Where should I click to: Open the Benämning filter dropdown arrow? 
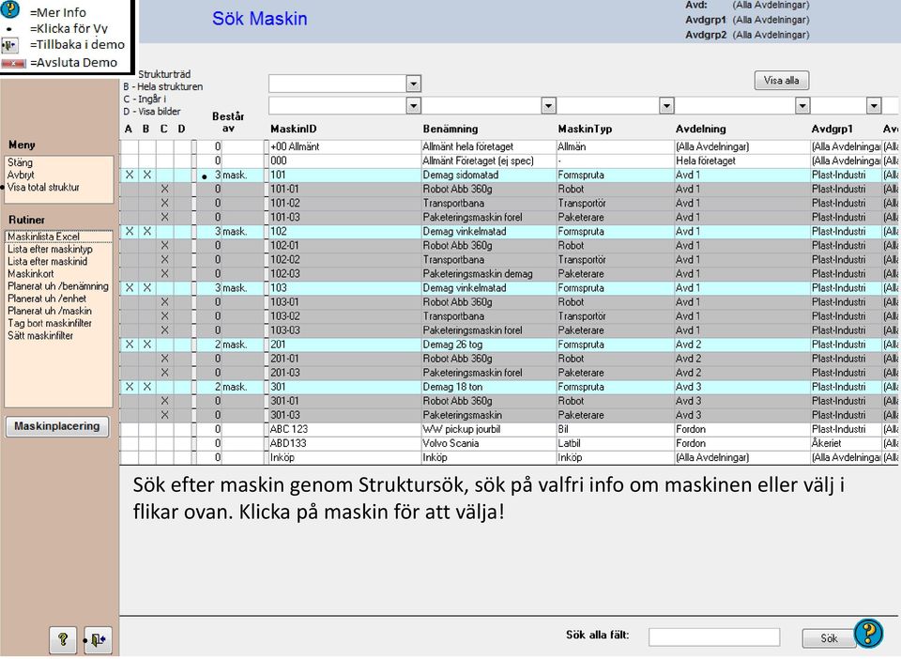[549, 106]
